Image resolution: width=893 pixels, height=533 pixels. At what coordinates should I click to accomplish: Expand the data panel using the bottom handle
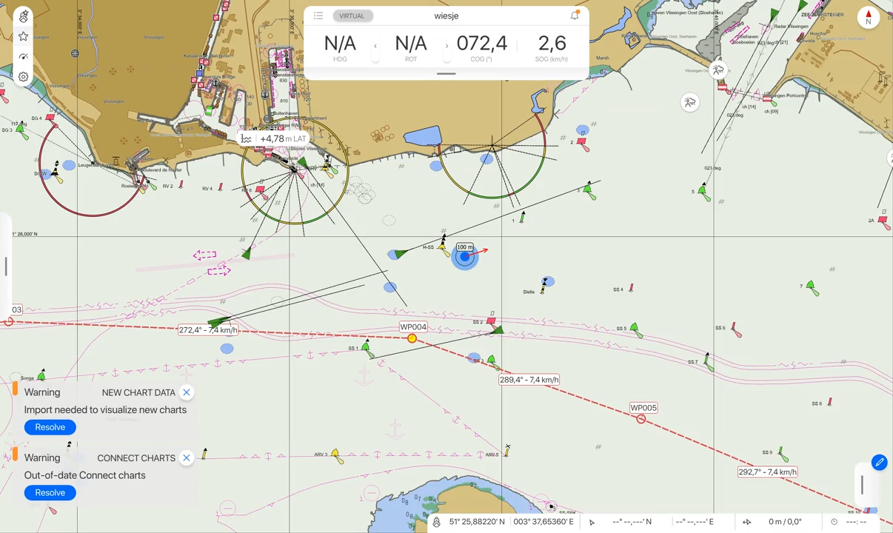(x=446, y=74)
